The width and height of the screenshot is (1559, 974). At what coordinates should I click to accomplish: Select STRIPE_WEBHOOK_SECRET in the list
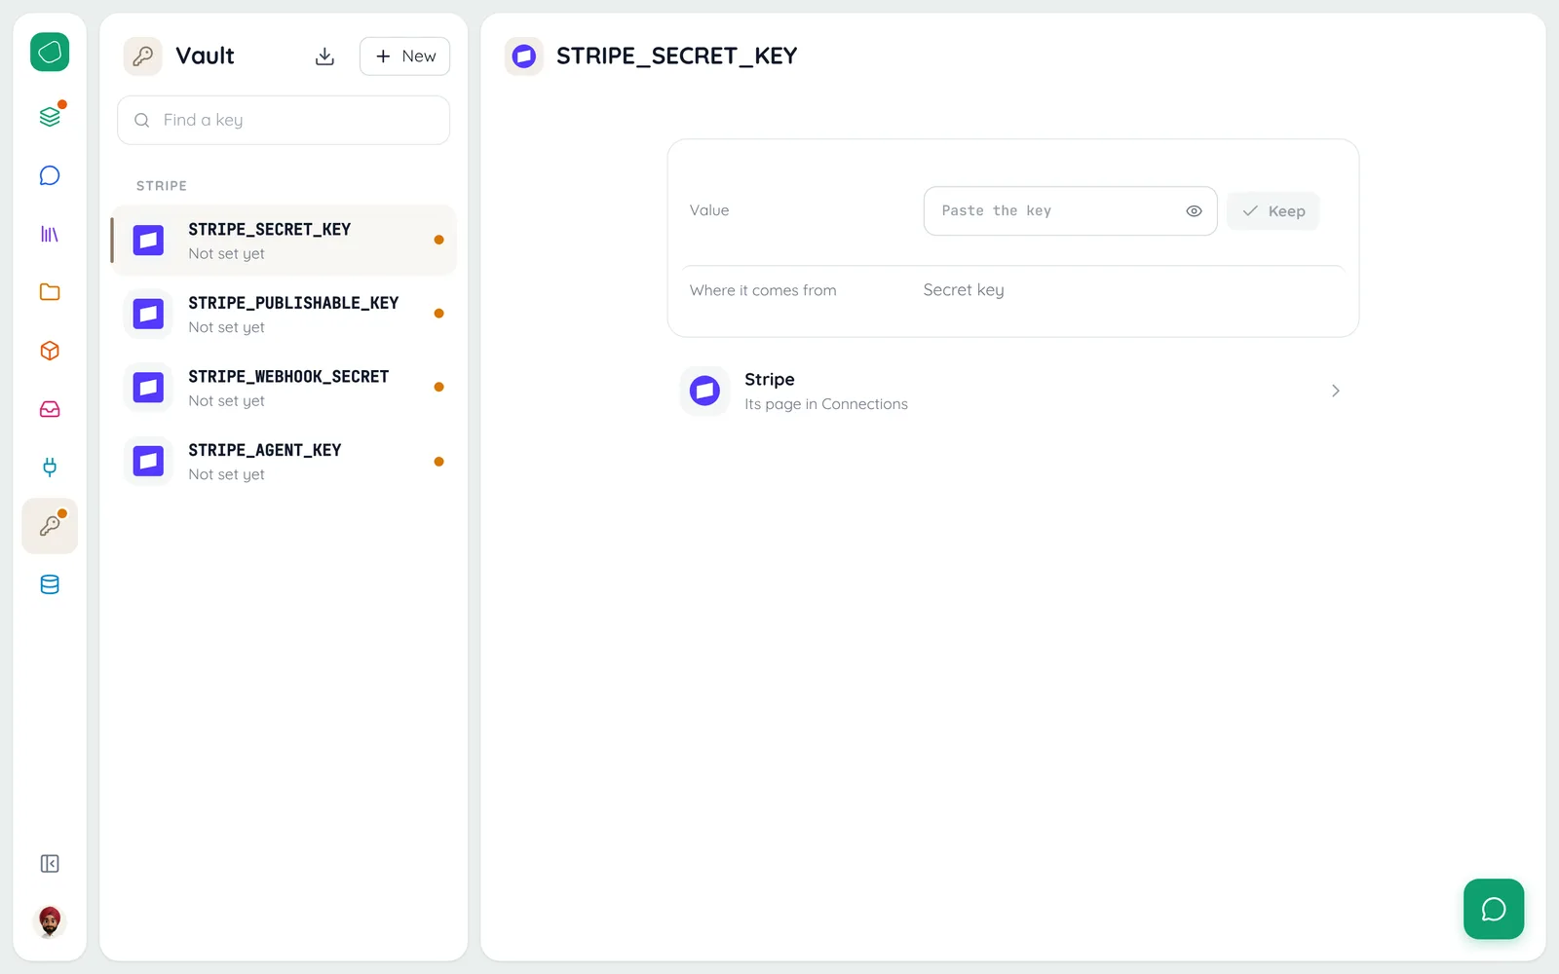pyautogui.click(x=284, y=388)
